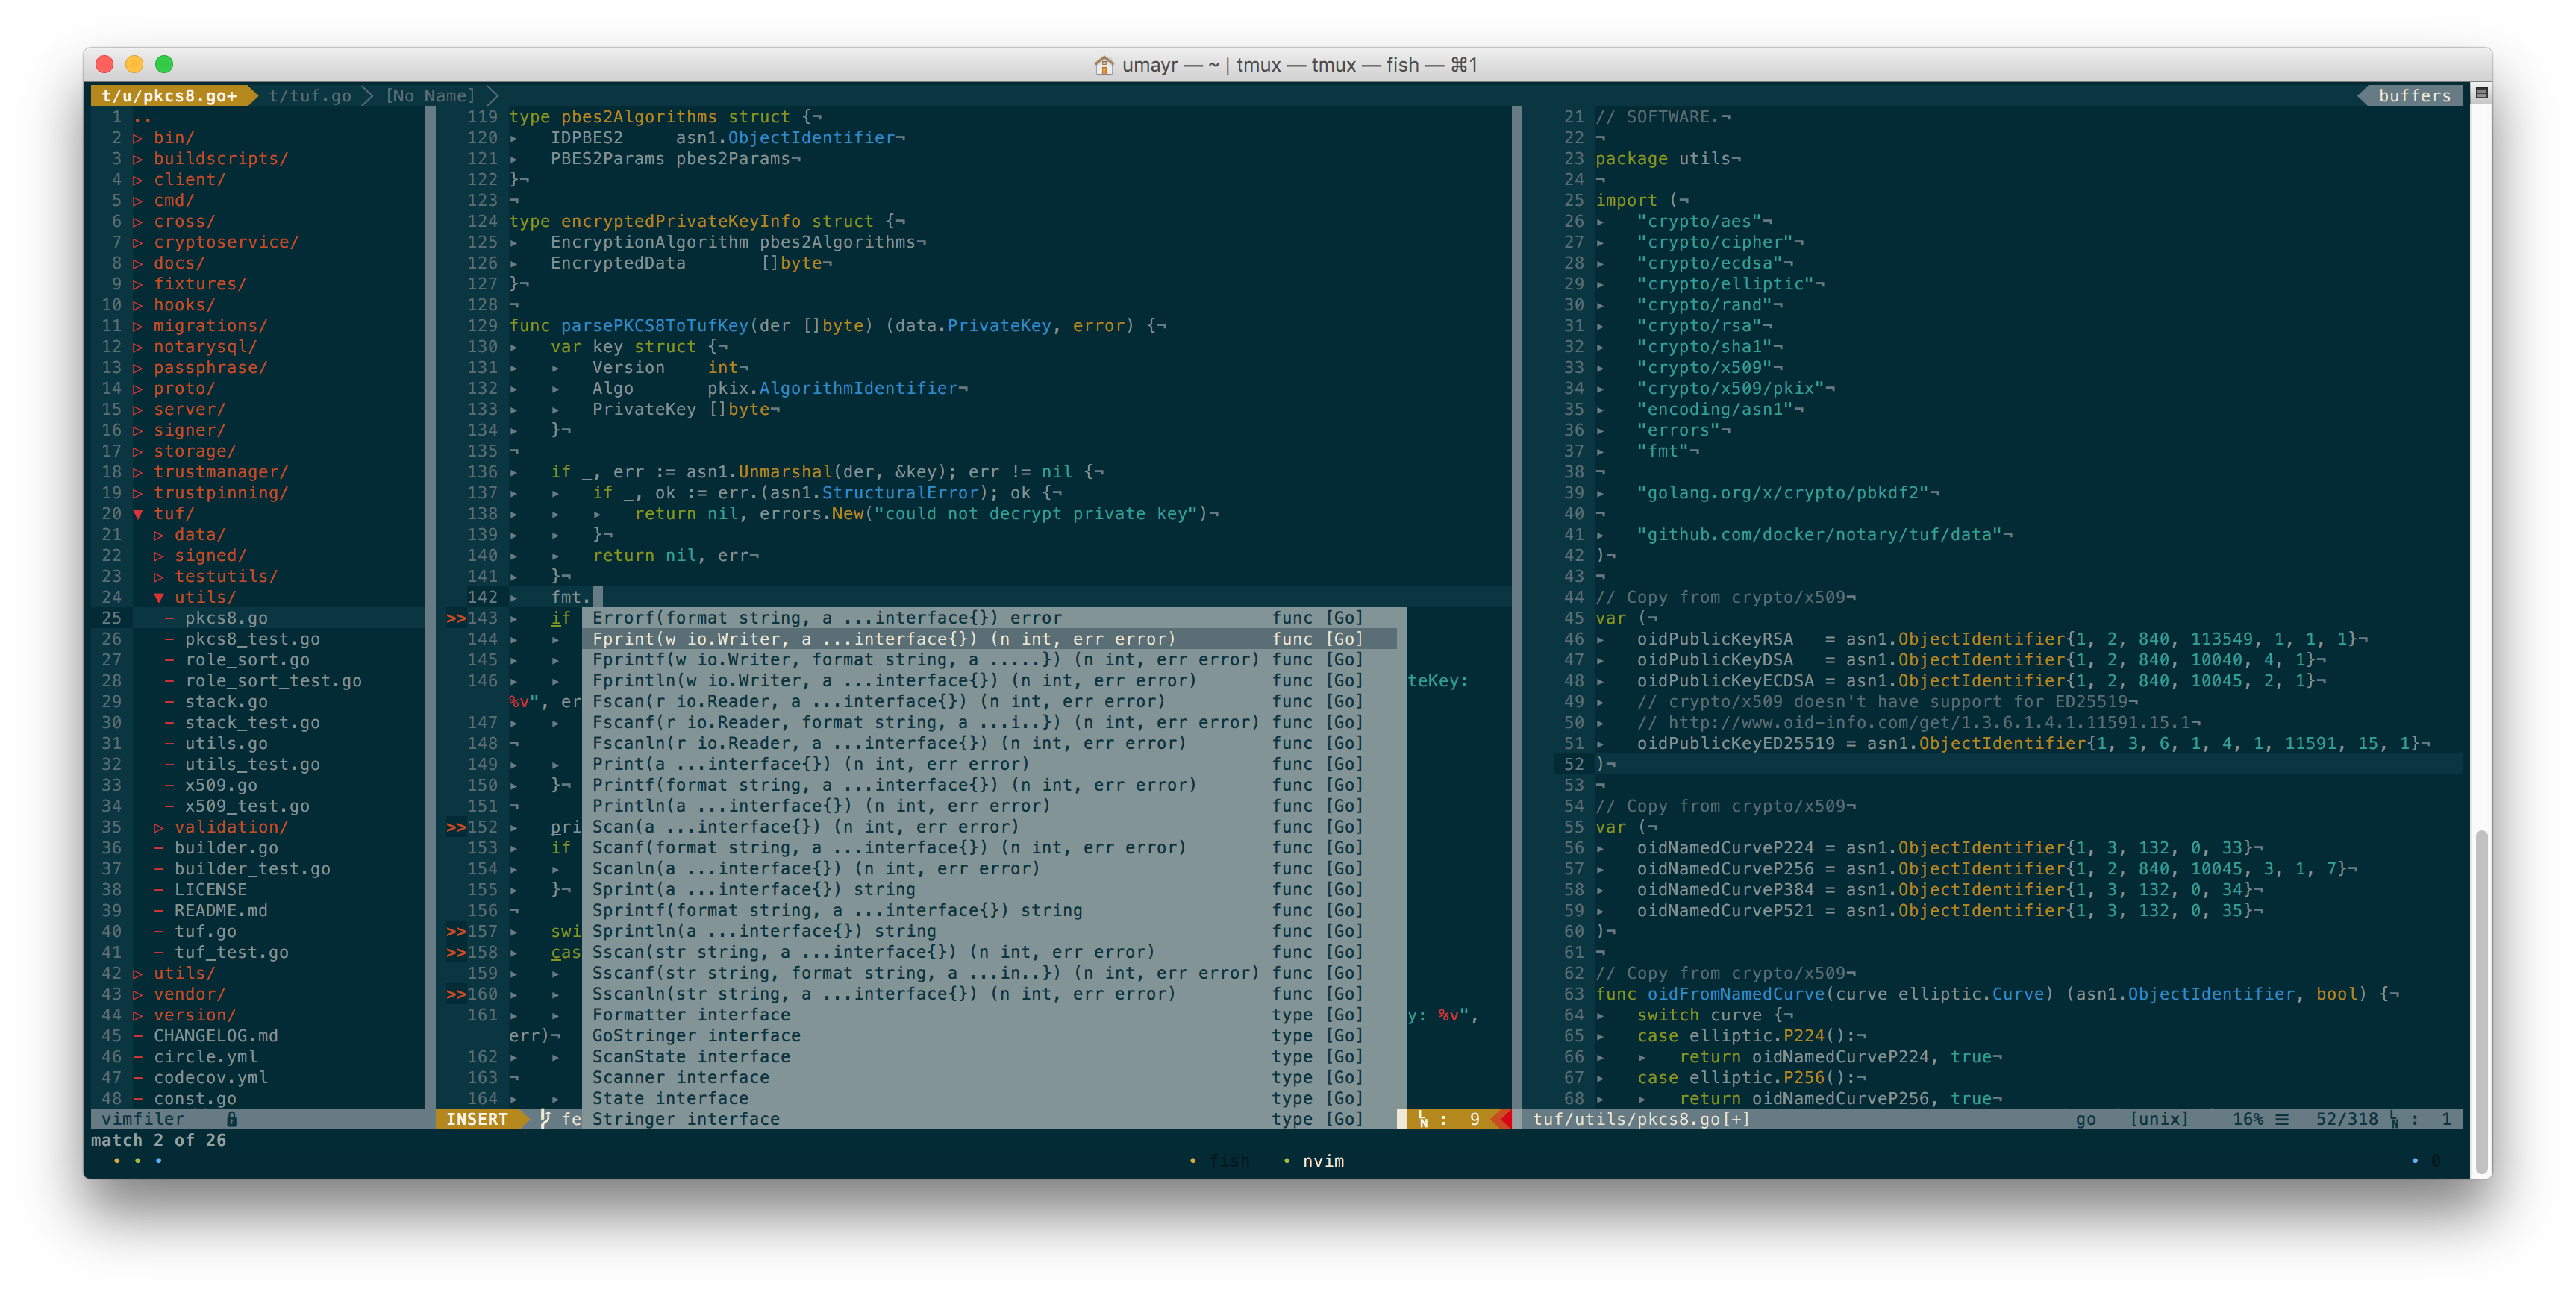The width and height of the screenshot is (2576, 1298).
Task: Click the home icon in the window title
Action: pyautogui.click(x=1103, y=65)
